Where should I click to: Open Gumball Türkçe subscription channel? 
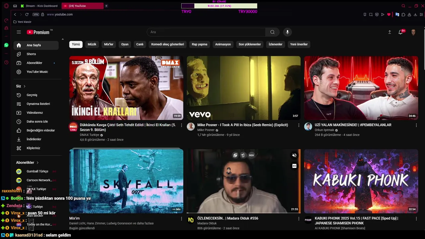36,171
